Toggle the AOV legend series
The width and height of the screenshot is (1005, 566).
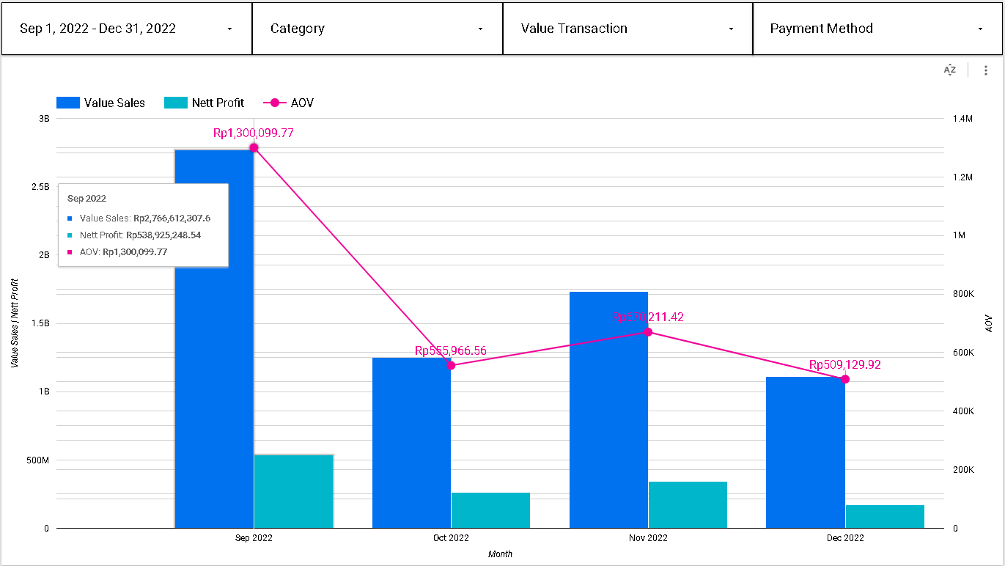(301, 103)
